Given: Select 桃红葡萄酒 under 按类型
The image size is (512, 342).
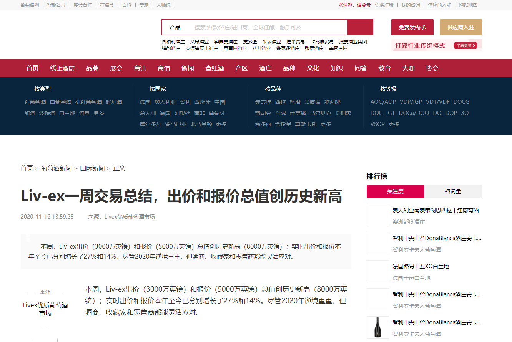Looking at the screenshot, I should [88, 102].
